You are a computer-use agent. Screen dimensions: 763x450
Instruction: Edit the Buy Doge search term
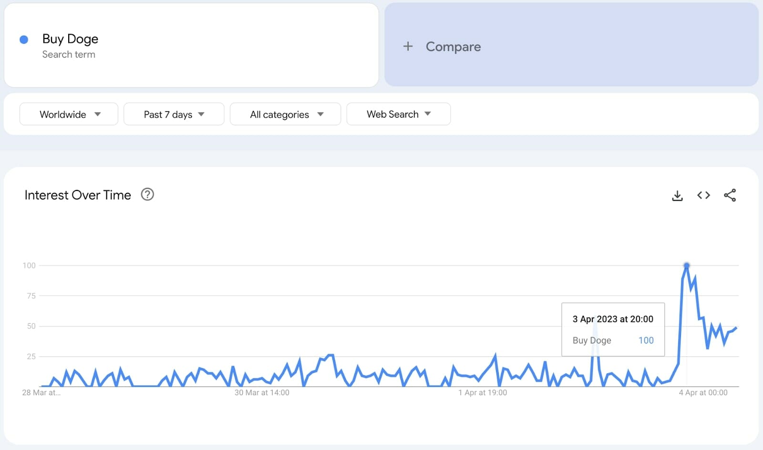pos(70,39)
